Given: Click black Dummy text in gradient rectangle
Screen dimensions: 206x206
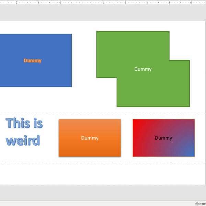Looking at the screenshot, I should [x=163, y=138].
